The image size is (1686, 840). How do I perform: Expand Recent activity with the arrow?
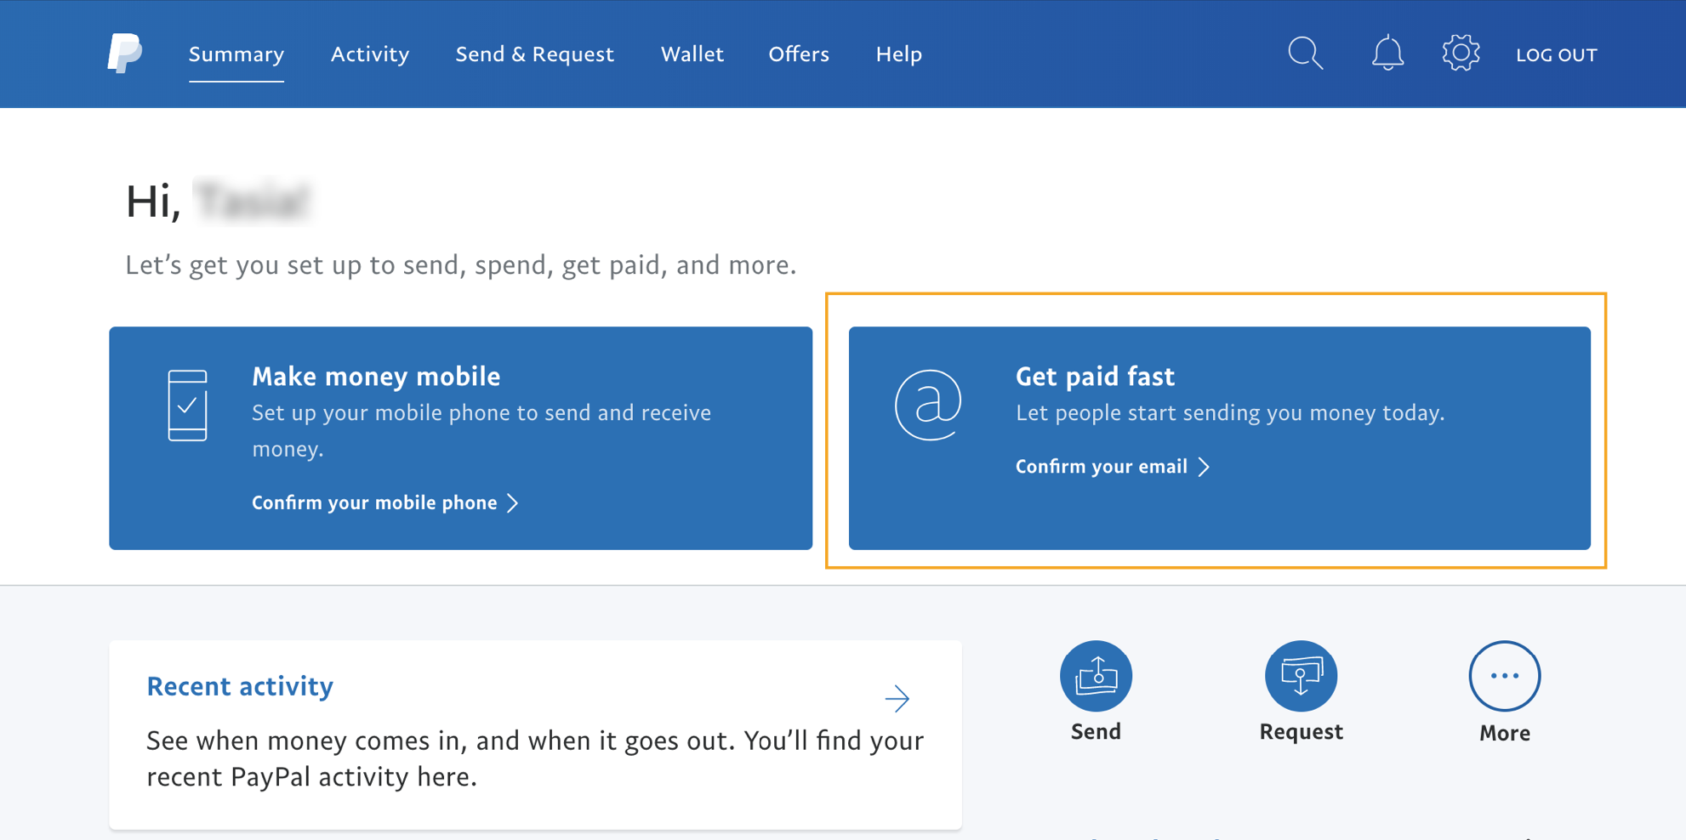(897, 699)
